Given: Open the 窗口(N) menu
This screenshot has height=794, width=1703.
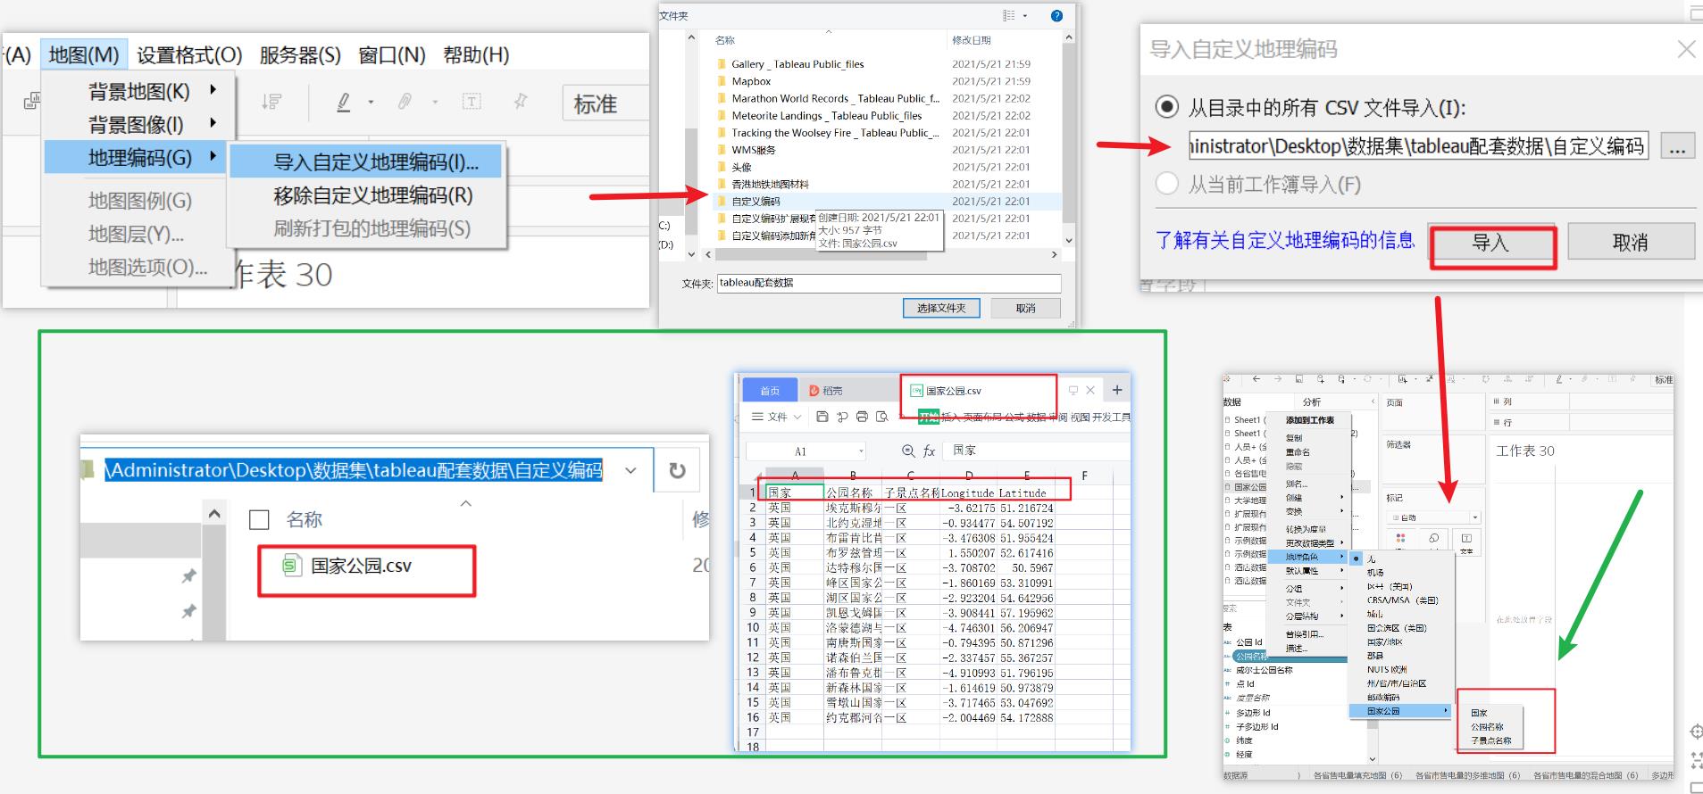Looking at the screenshot, I should [392, 55].
